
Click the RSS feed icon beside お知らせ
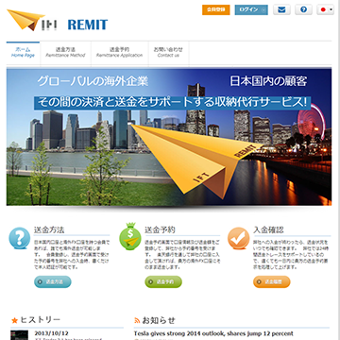click(137, 321)
